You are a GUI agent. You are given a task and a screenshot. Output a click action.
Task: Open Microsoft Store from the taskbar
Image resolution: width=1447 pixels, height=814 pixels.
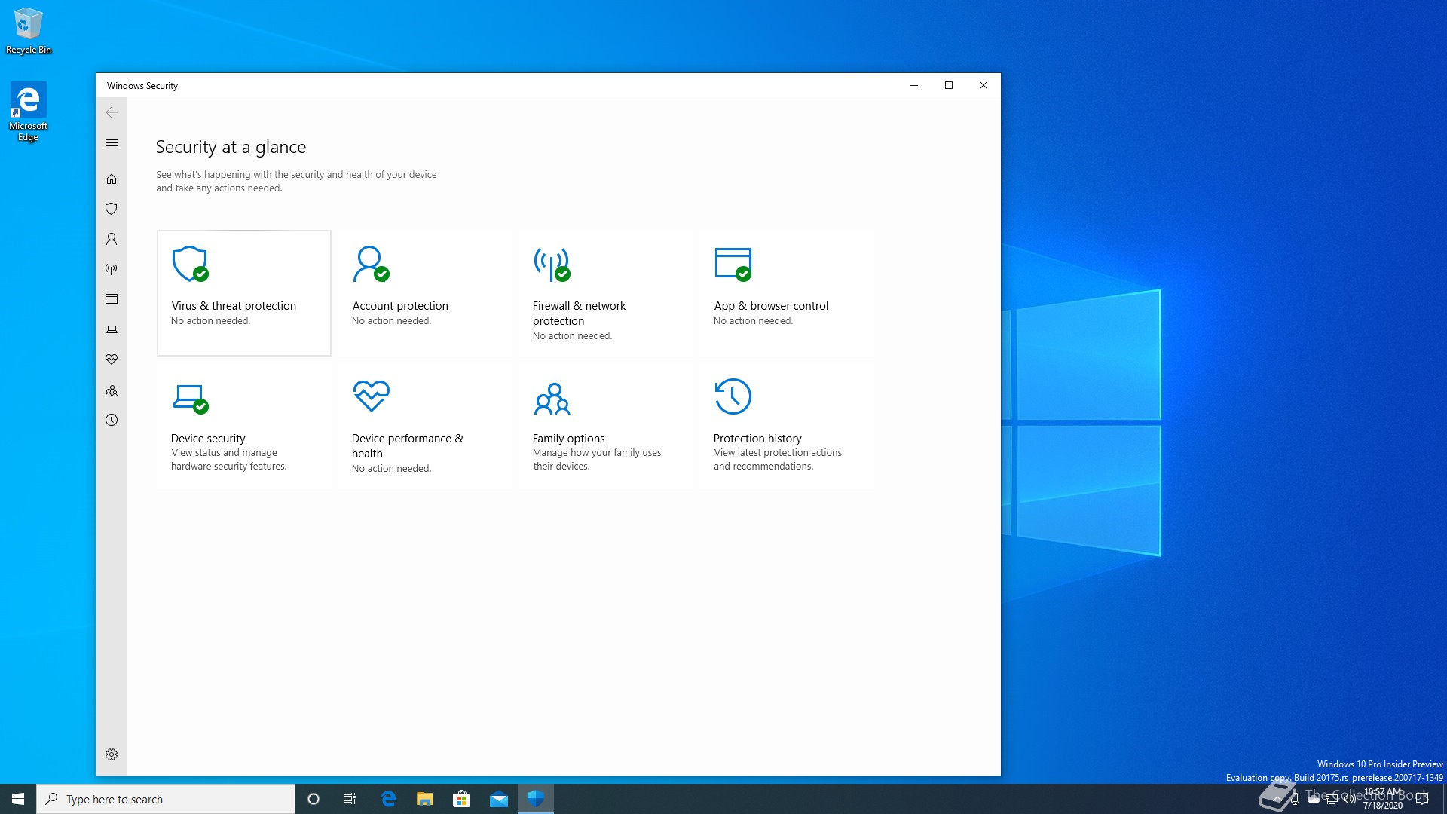pos(461,799)
